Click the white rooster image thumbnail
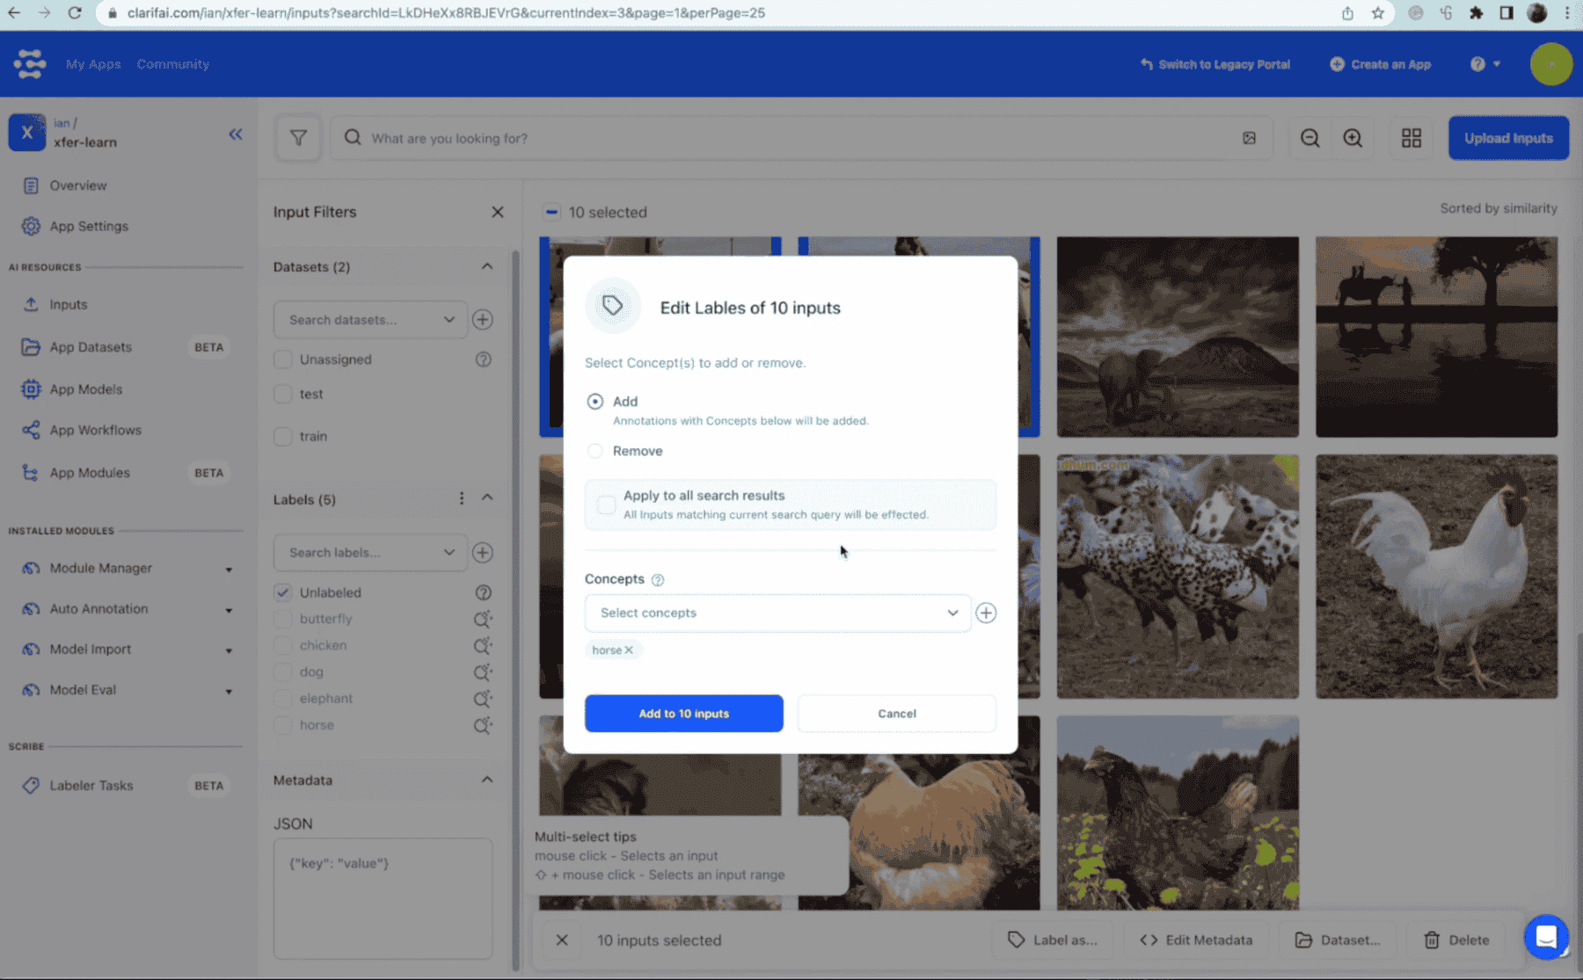Viewport: 1583px width, 980px height. click(x=1435, y=576)
